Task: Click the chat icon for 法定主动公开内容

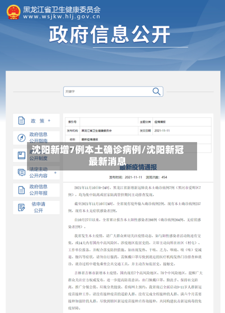Action: [22, 172]
